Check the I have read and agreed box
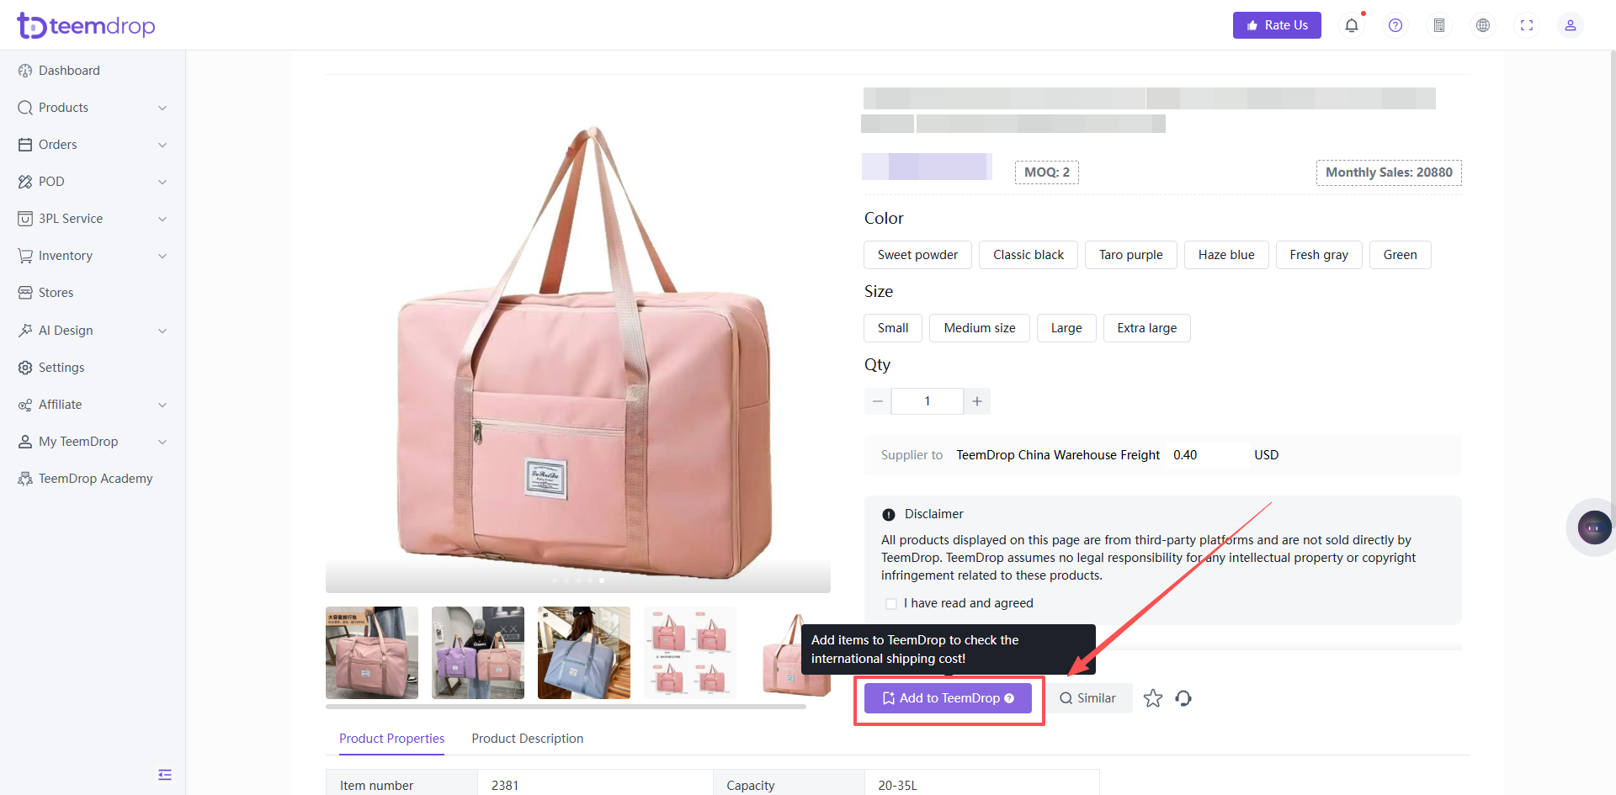 tap(891, 604)
